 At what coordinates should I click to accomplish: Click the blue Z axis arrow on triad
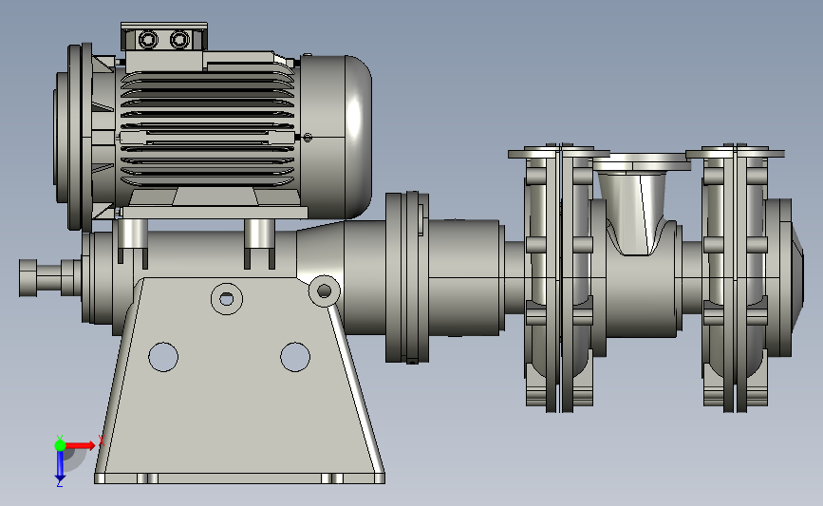(x=60, y=466)
